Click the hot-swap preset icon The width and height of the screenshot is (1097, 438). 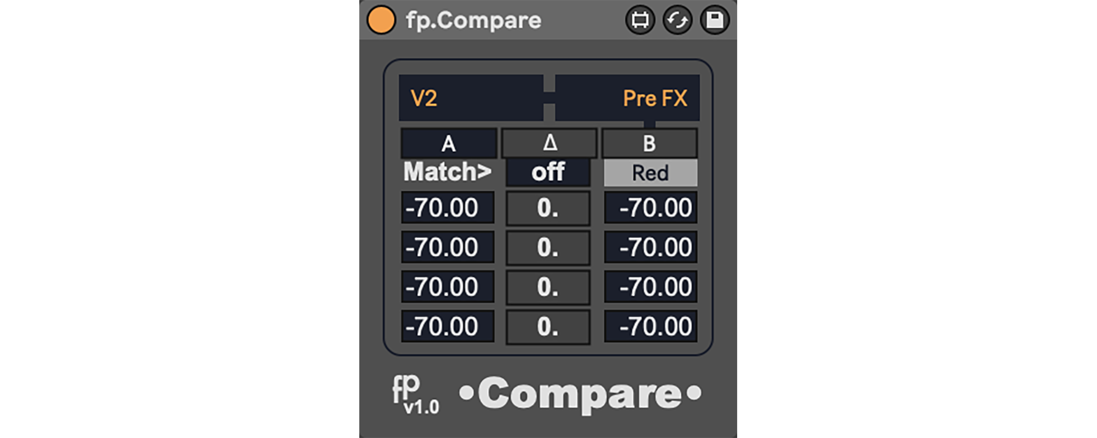tap(677, 20)
